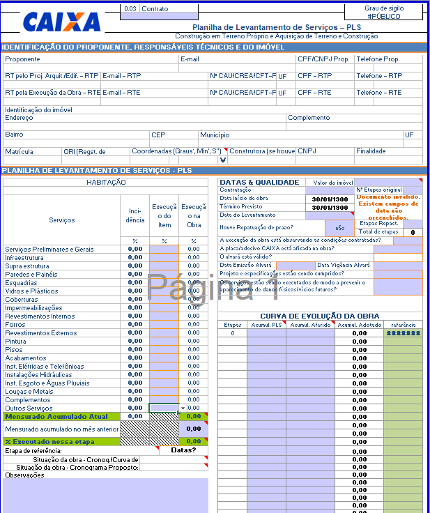Click the Contratação date cell
430x513 pixels.
(x=330, y=190)
